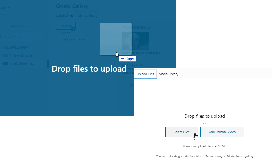Open the Filtering dropdown

[66, 26]
